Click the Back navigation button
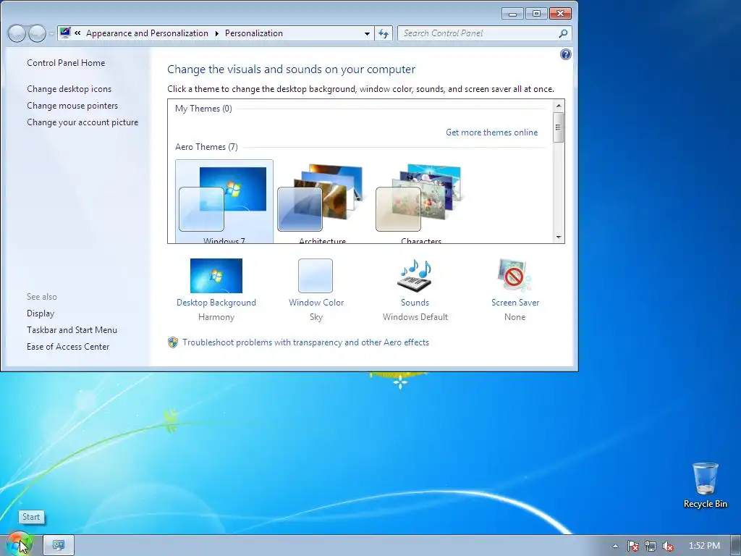The width and height of the screenshot is (741, 556). (x=17, y=33)
